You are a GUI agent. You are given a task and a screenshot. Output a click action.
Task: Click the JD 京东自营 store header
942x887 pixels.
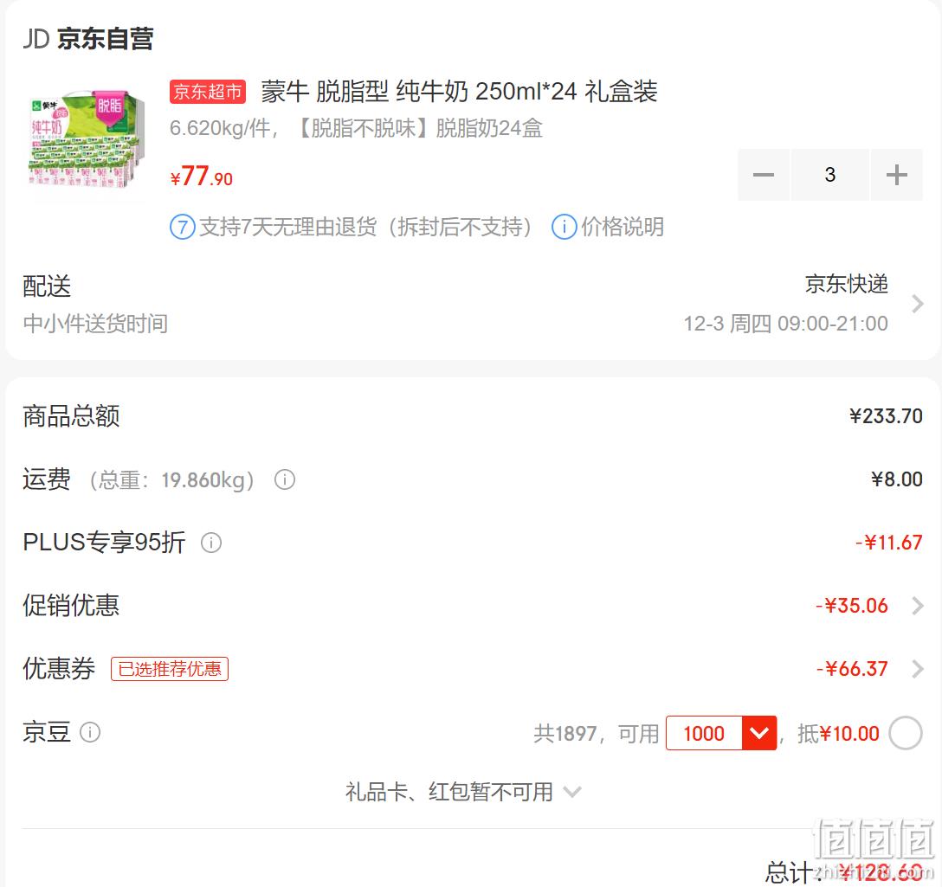pyautogui.click(x=88, y=38)
